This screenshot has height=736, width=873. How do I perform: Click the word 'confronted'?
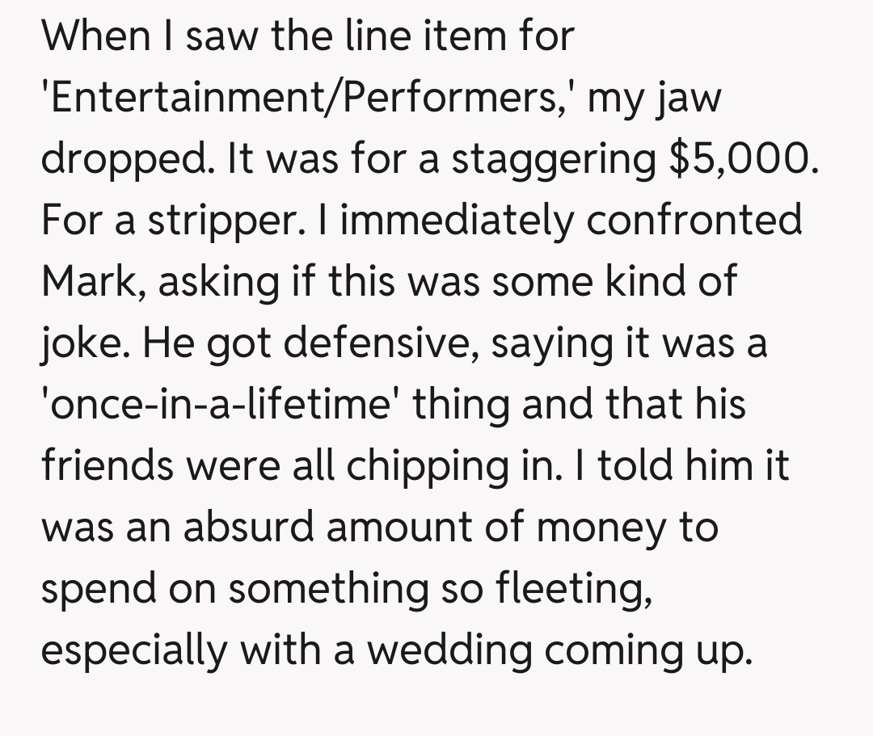(695, 221)
